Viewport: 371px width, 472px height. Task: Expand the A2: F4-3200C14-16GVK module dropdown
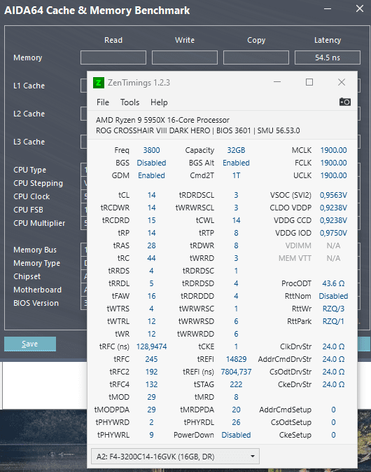pyautogui.click(x=175, y=457)
